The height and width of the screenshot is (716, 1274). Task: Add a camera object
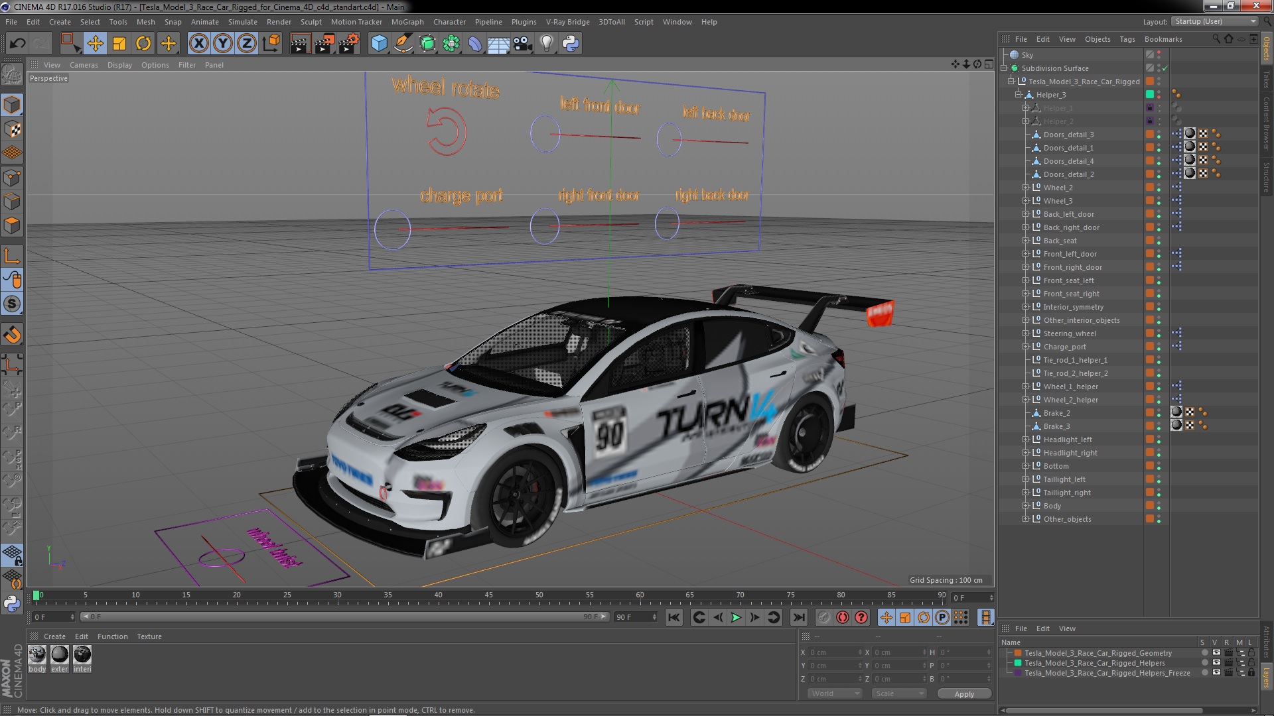click(x=522, y=44)
